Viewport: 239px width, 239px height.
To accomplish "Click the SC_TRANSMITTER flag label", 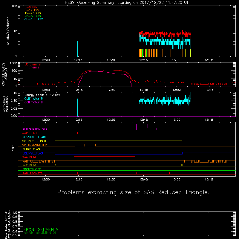I will tap(34, 145).
